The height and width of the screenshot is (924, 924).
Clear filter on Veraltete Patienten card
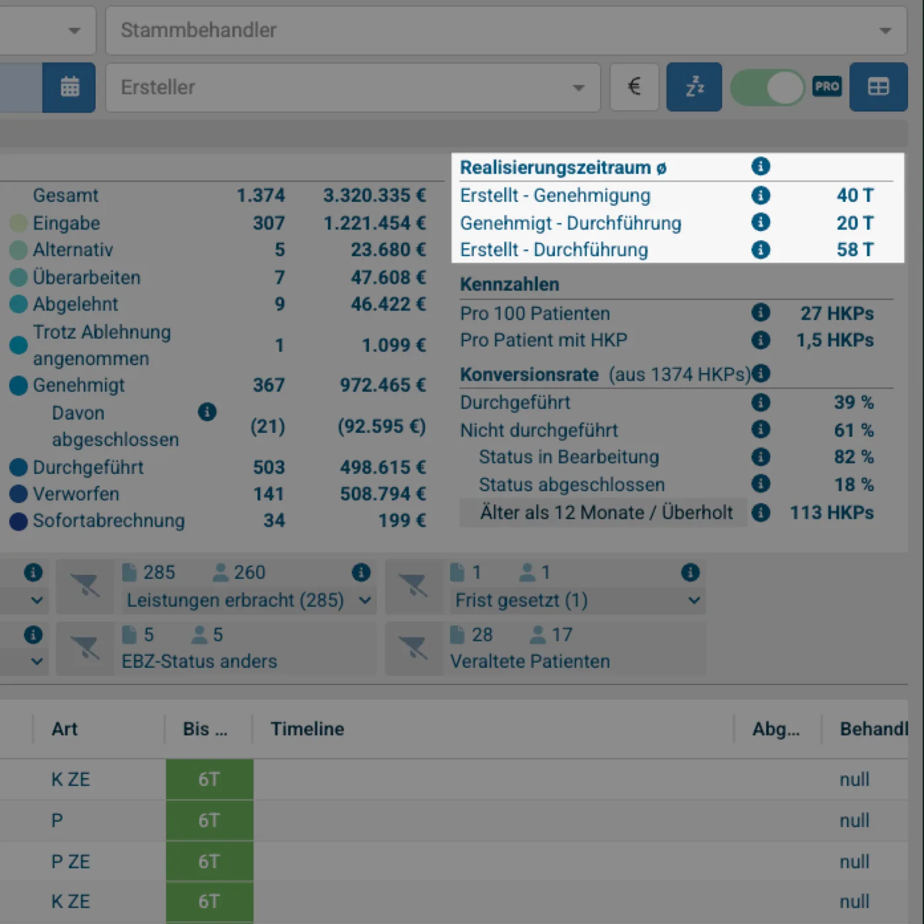pos(414,648)
